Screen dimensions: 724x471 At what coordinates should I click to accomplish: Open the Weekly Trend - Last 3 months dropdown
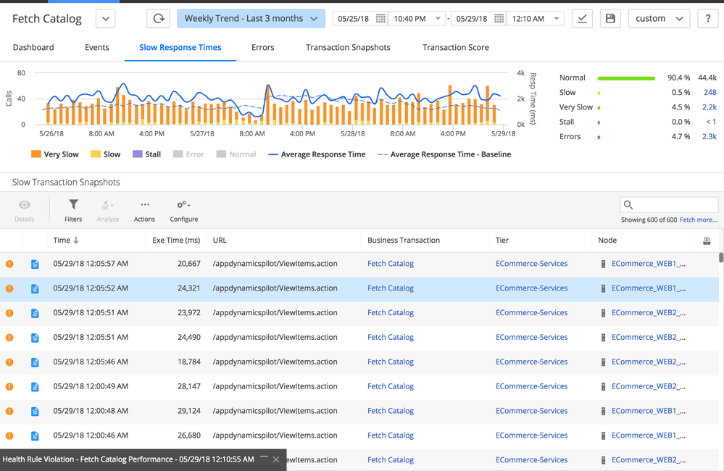tap(251, 18)
